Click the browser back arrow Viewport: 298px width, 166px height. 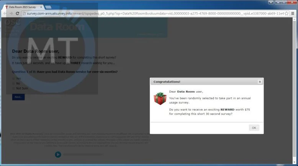click(5, 13)
